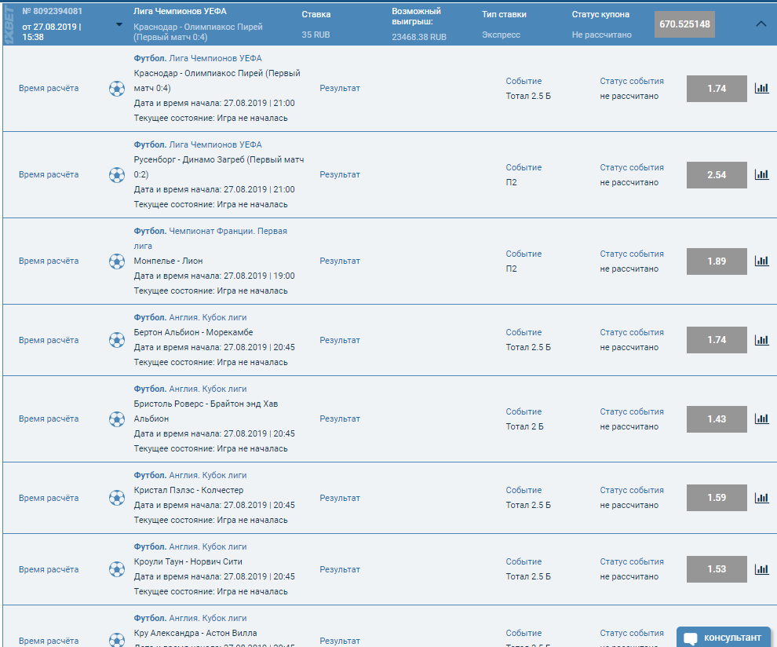The height and width of the screenshot is (647, 777).
Task: Click soccer ball icon for Монпелье match
Action: 116,261
